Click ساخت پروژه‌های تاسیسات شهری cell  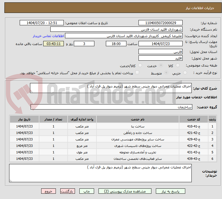[138, 146]
